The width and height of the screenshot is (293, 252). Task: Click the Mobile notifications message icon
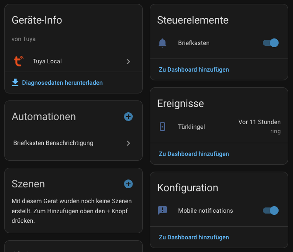(x=162, y=211)
